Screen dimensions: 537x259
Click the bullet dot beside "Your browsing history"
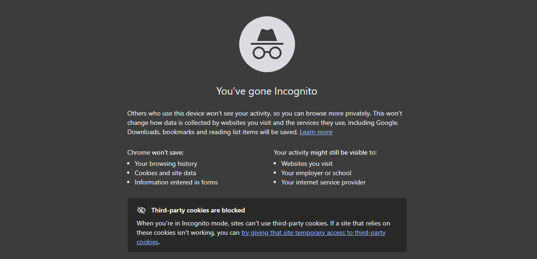click(x=129, y=164)
